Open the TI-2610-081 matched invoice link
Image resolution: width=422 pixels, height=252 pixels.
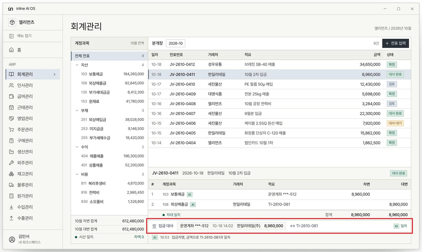(304, 226)
